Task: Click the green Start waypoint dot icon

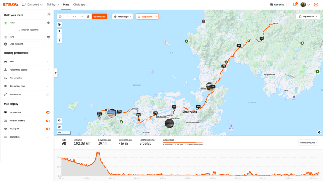Action: point(6,23)
